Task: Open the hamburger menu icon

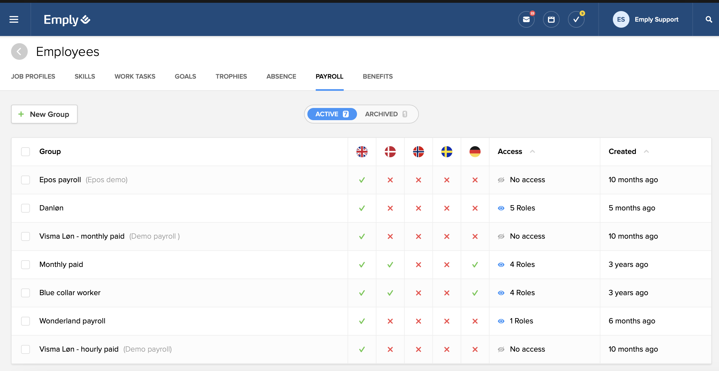Action: (x=14, y=19)
